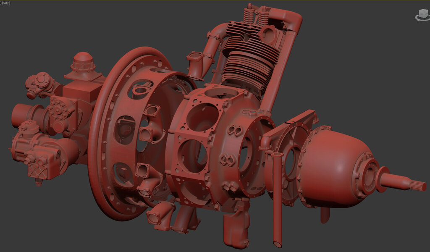The height and width of the screenshot is (252, 430).
Task: Click the ViewCube in the viewport corner
Action: point(422,13)
